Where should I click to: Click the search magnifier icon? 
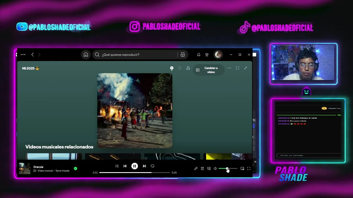tap(97, 55)
